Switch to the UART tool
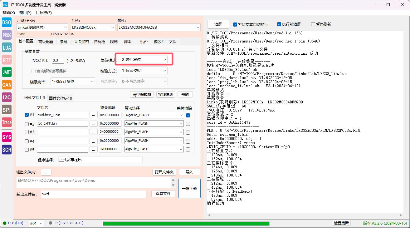This screenshot has height=228, width=410. click(x=7, y=72)
